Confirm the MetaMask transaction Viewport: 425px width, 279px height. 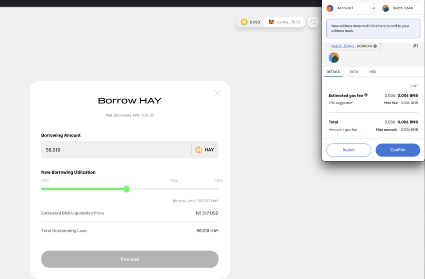[x=398, y=150]
